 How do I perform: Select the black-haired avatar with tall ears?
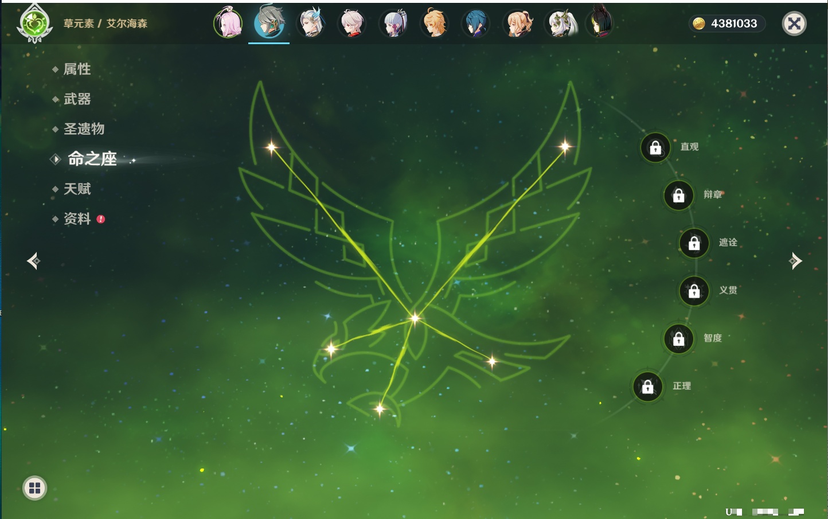pyautogui.click(x=600, y=22)
